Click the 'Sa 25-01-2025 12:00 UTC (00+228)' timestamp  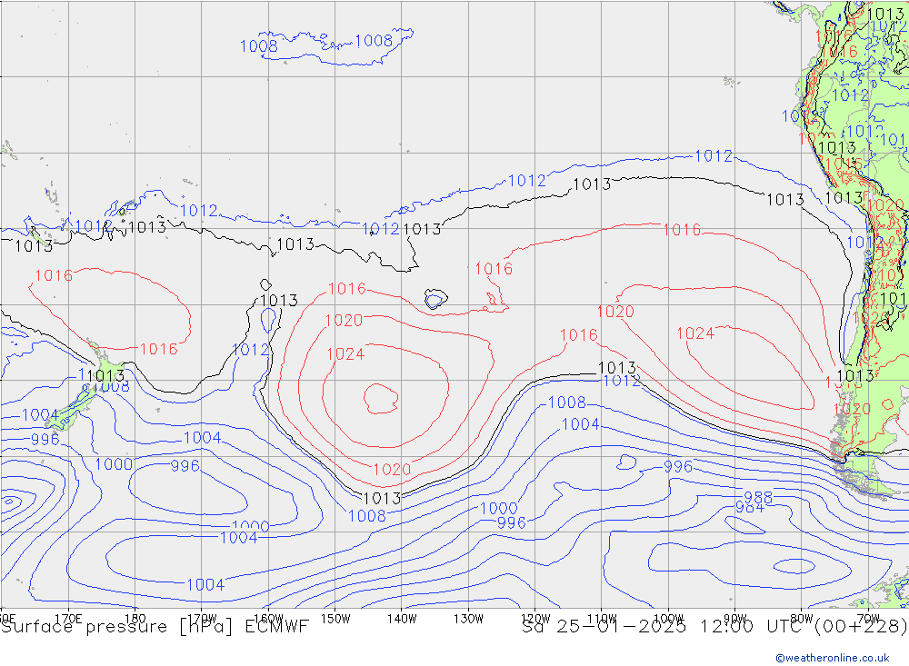point(714,627)
